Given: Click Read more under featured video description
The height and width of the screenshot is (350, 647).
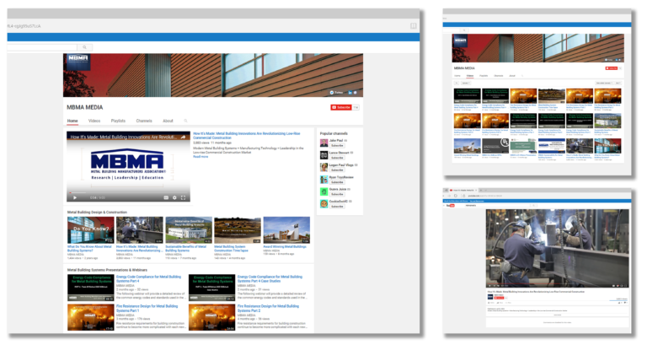Looking at the screenshot, I should pos(201,157).
